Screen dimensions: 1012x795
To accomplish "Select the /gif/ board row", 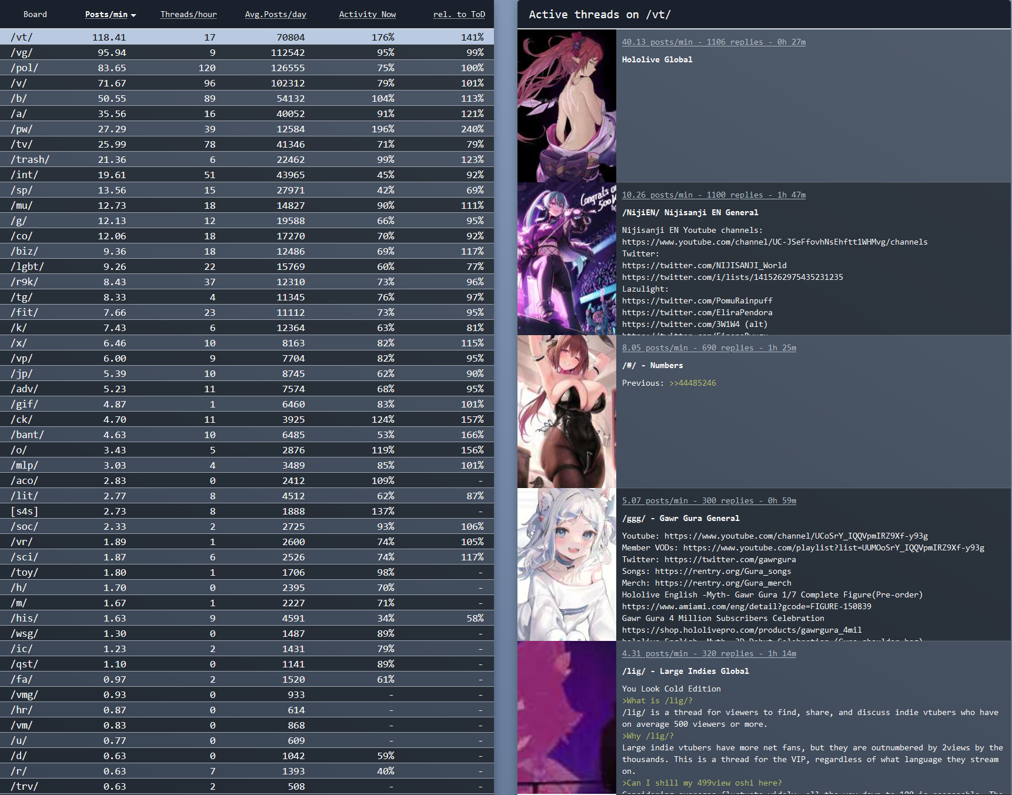I will click(247, 404).
